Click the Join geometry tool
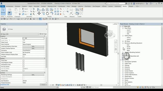 tap(24, 14)
